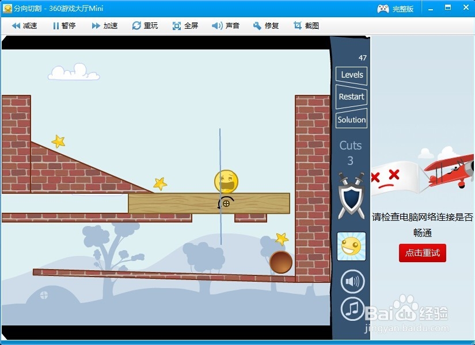The height and width of the screenshot is (345, 475).
Task: Toggle music with round note button
Action: tap(352, 309)
